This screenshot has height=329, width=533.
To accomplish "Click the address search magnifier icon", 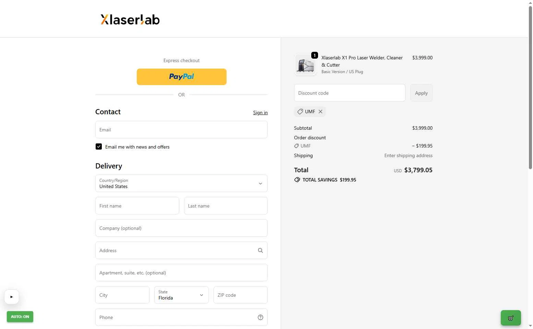I will (261, 250).
